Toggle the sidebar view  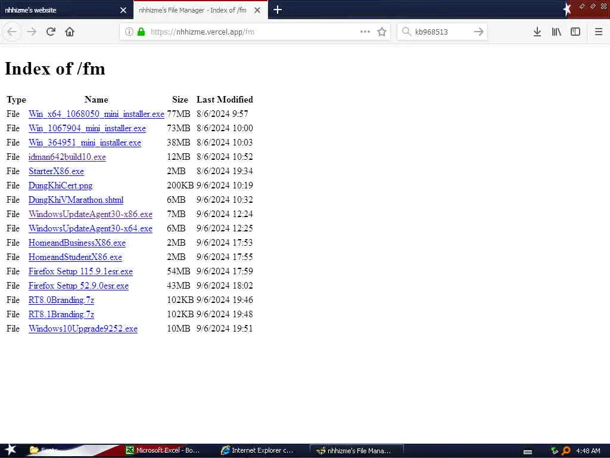pyautogui.click(x=575, y=32)
